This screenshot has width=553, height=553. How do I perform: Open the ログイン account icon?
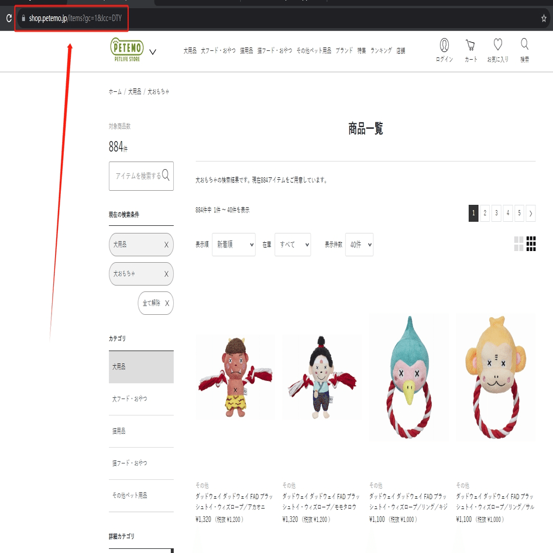[444, 50]
